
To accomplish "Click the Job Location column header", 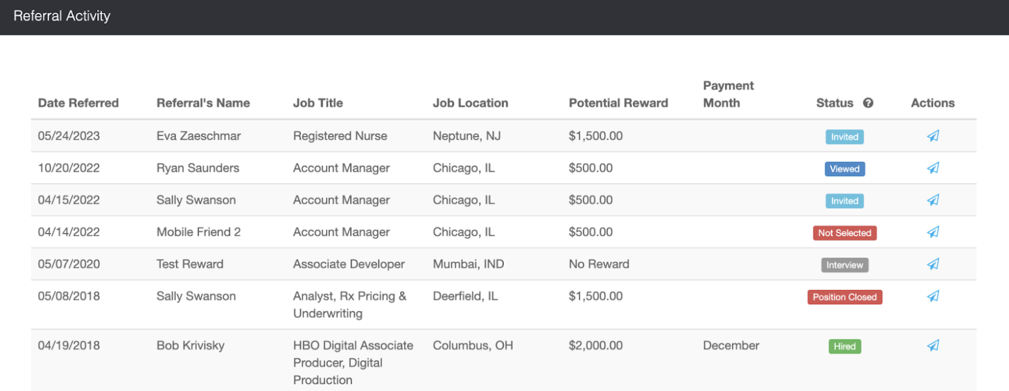I will pyautogui.click(x=470, y=102).
